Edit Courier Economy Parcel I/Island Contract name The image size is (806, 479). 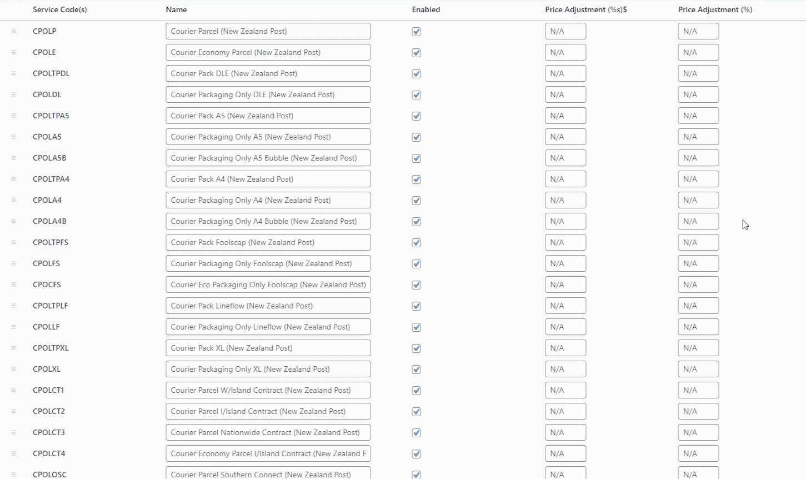pyautogui.click(x=268, y=453)
